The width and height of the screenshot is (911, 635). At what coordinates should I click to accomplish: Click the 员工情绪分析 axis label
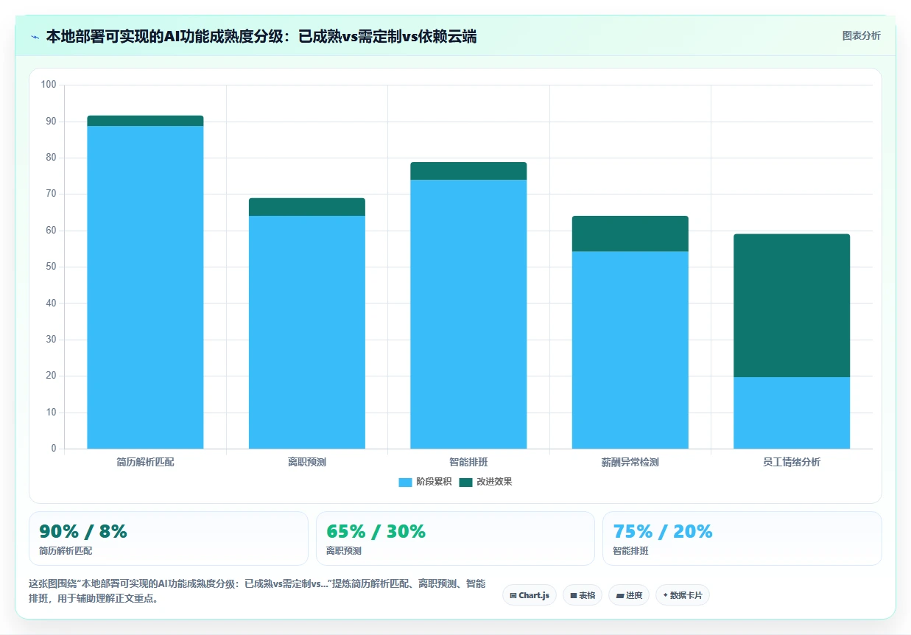(792, 463)
